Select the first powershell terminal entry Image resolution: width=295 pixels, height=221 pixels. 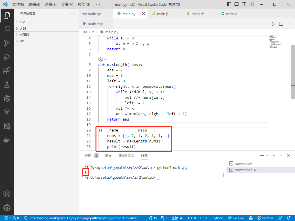260,163
